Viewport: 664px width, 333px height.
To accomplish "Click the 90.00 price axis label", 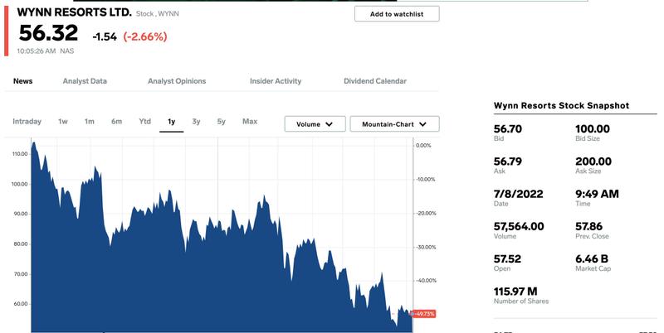I will click(21, 215).
